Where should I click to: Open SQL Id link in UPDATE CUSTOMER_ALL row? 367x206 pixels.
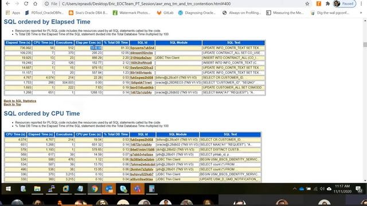coord(142,88)
